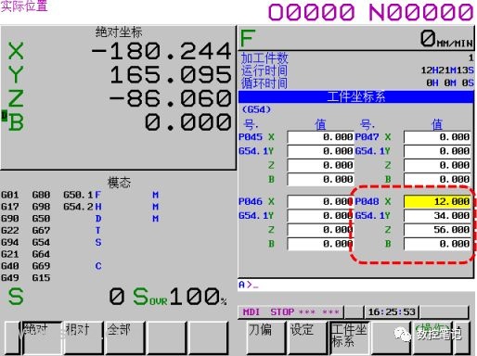Viewport: 477px width, 356px height.
Task: Select the P045 Z value field
Action: pos(320,165)
